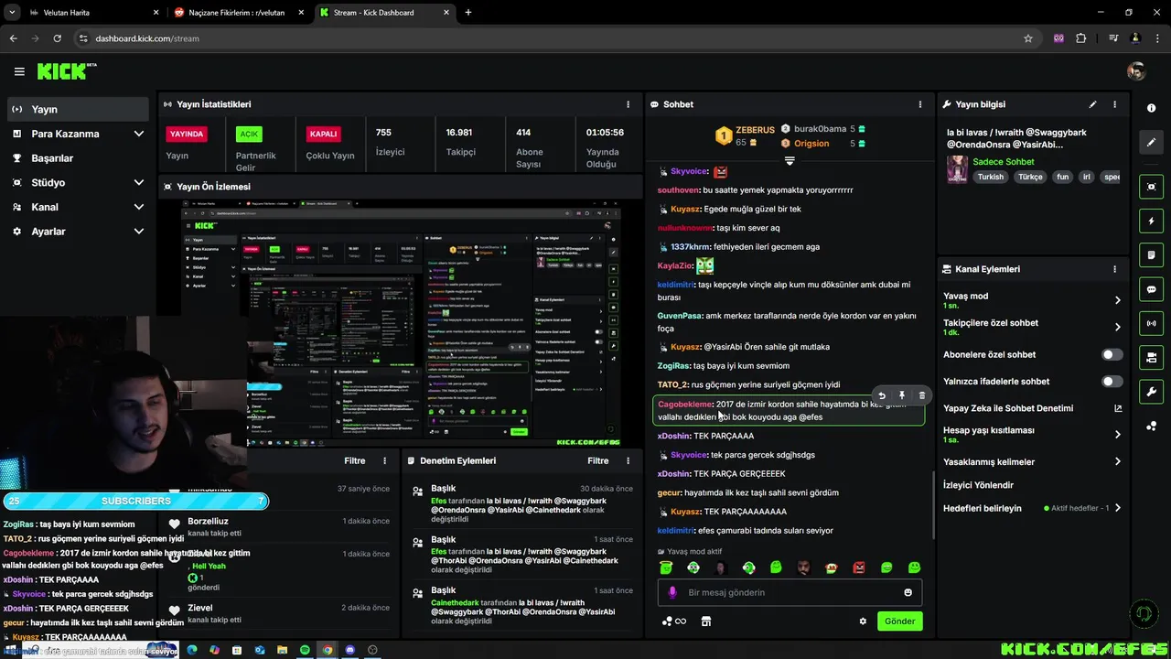
Task: Open Discord from the taskbar
Action: pos(349,650)
